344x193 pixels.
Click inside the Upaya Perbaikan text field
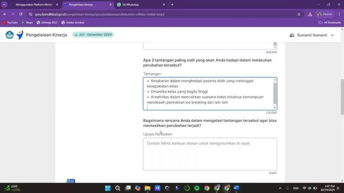210,154
